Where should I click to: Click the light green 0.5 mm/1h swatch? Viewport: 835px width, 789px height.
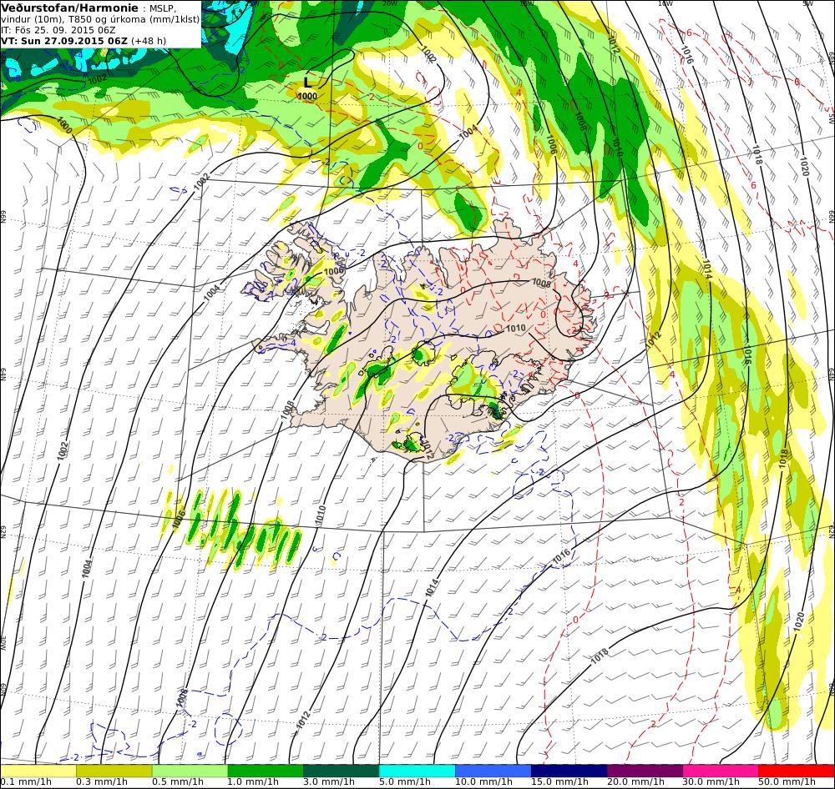pyautogui.click(x=190, y=771)
